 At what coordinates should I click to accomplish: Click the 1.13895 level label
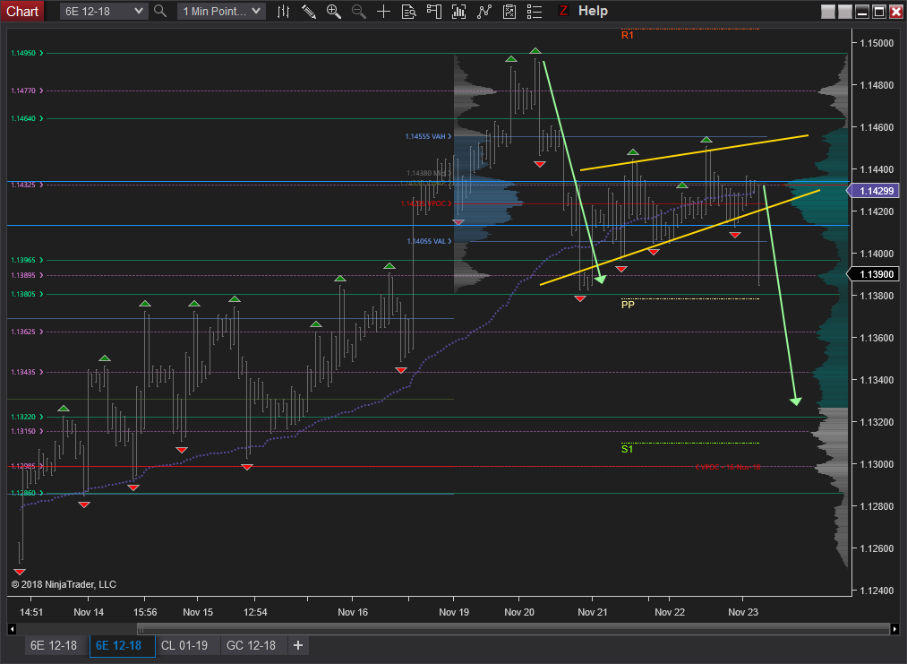pos(27,276)
